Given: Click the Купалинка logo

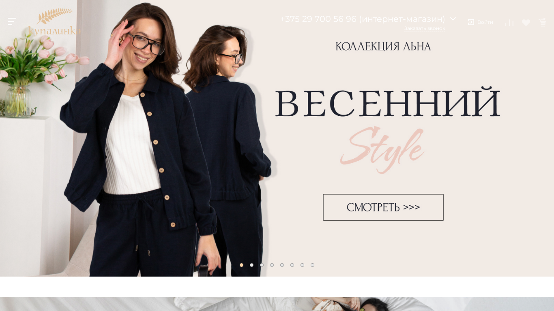Looking at the screenshot, I should click(x=54, y=22).
